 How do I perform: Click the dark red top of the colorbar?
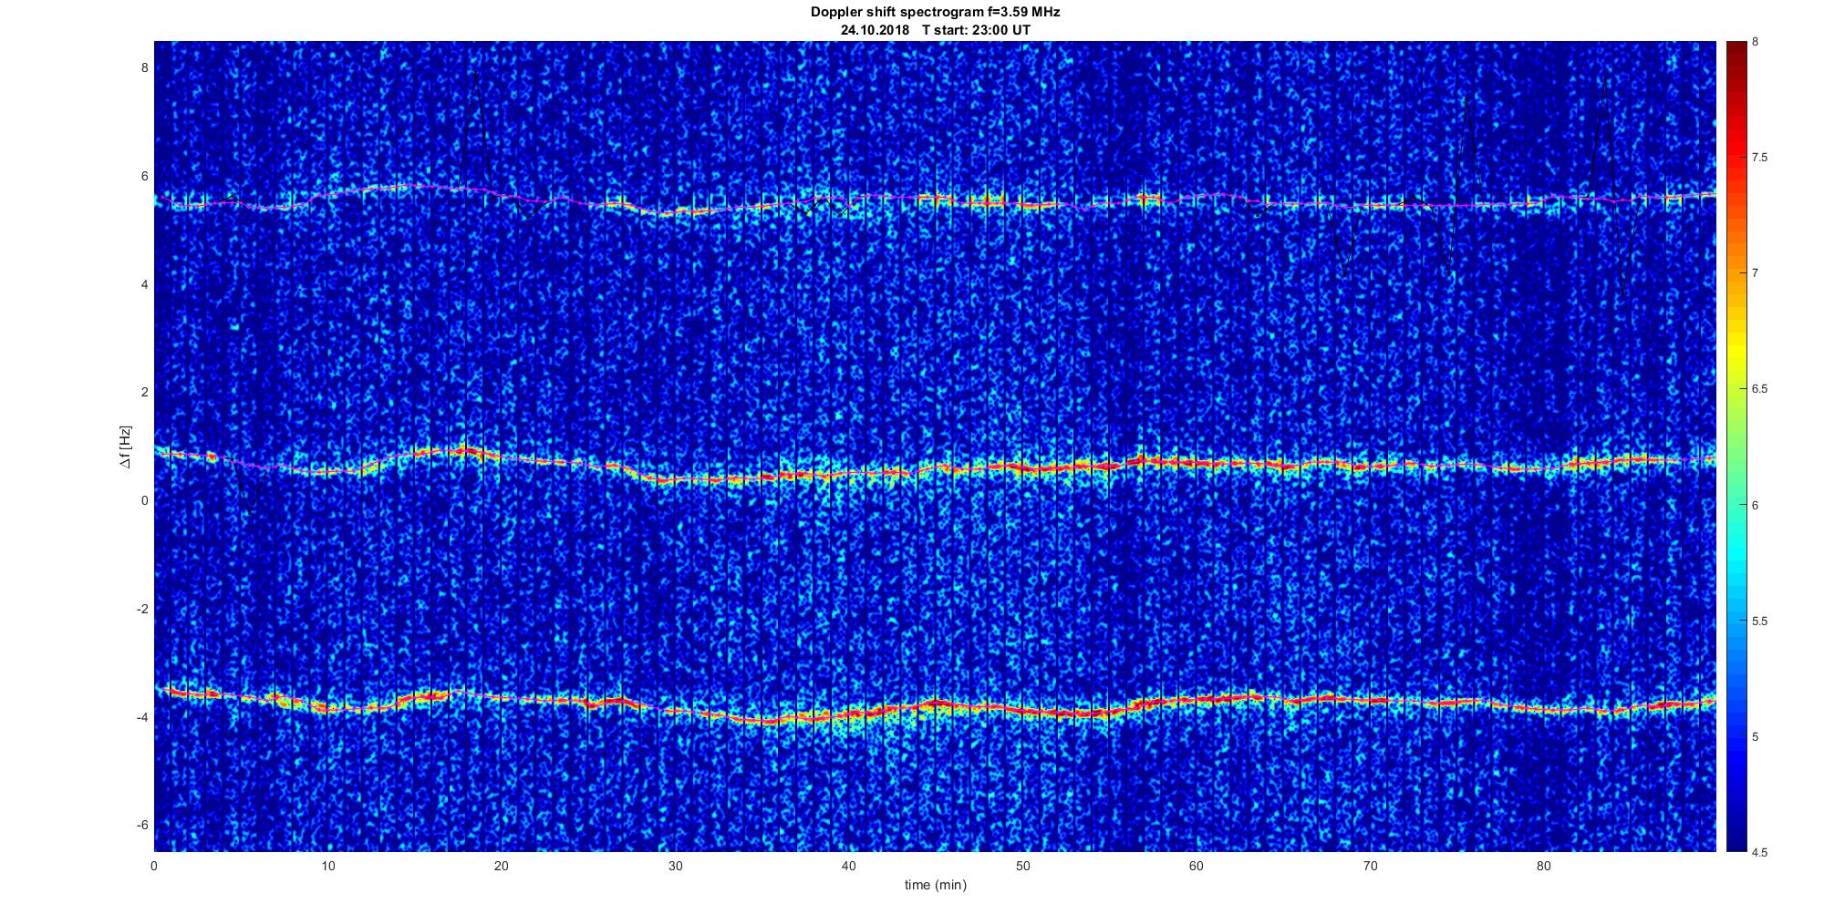1736,47
